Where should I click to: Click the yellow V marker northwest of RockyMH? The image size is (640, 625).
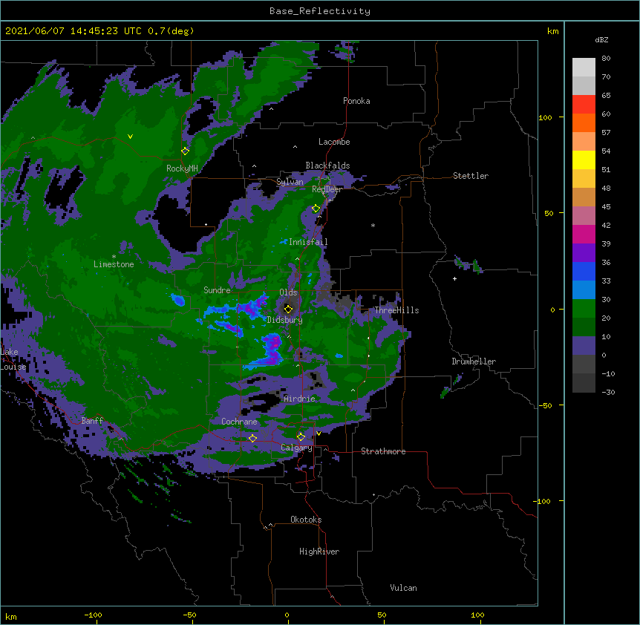[x=130, y=137]
